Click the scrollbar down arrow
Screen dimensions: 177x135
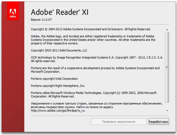[x=167, y=111]
